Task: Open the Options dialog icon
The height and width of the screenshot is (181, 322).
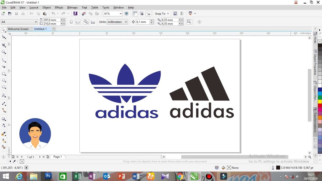Action: [182, 14]
